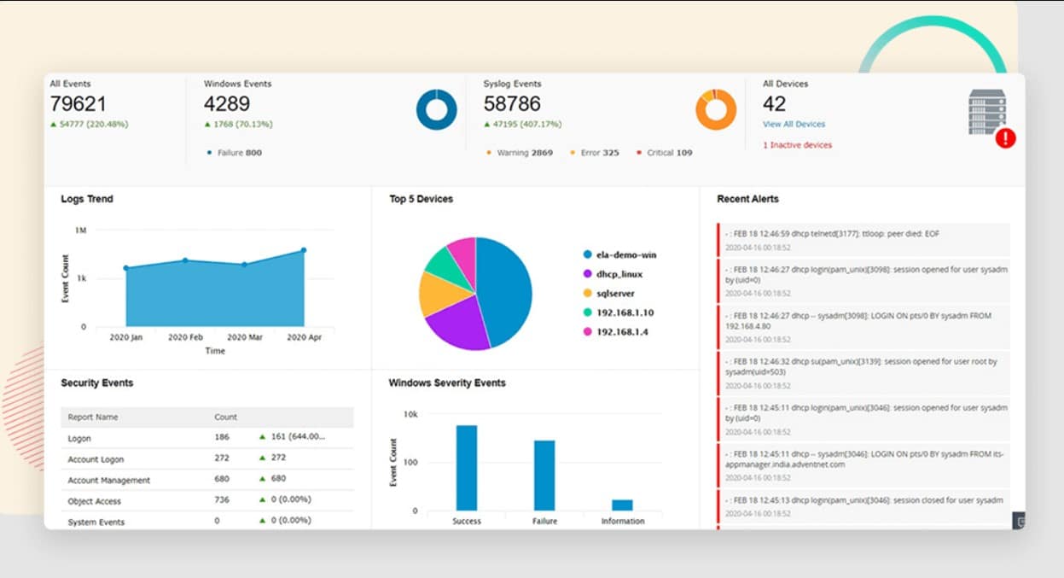
Task: Click the Report Name column header
Action: [93, 417]
